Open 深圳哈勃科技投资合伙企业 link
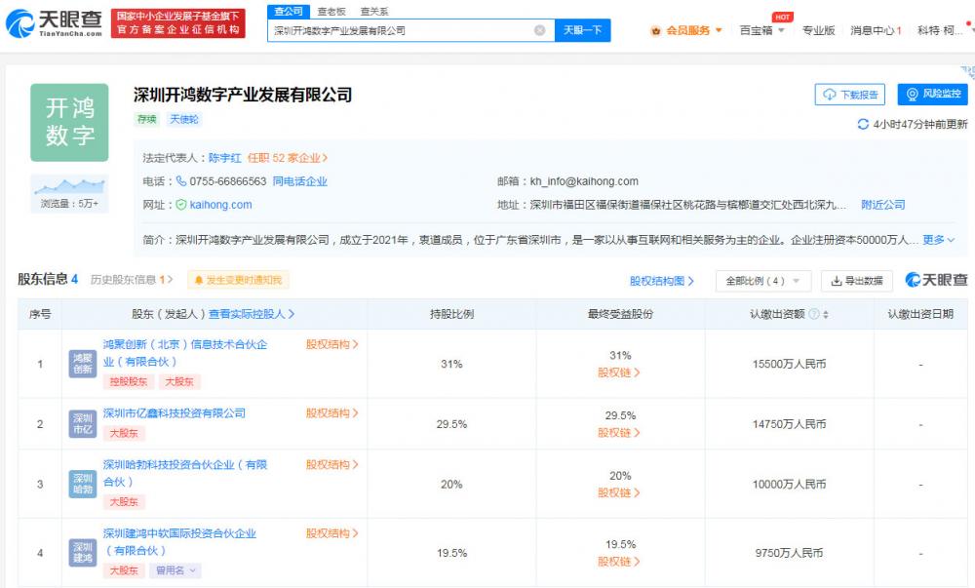 184,473
